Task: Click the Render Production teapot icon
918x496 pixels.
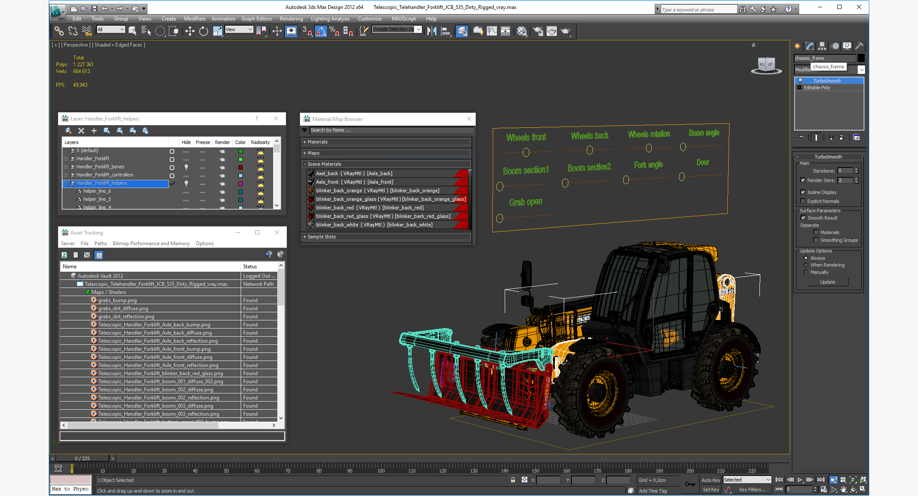Action: pos(565,31)
